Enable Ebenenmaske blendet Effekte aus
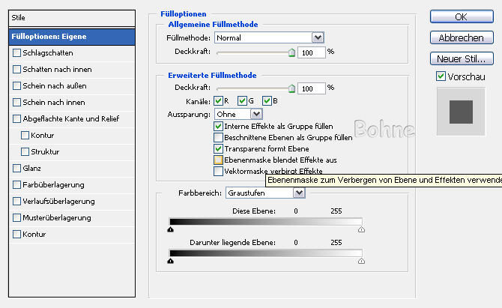Image resolution: width=502 pixels, height=308 pixels. pyautogui.click(x=219, y=160)
